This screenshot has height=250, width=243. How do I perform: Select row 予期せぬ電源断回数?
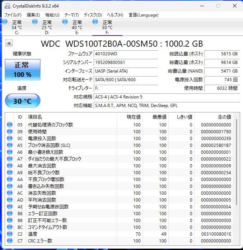pyautogui.click(x=119, y=207)
